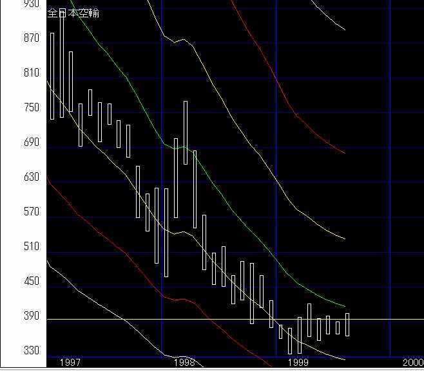Select the 1997 year label
424x371 pixels.
[70, 363]
